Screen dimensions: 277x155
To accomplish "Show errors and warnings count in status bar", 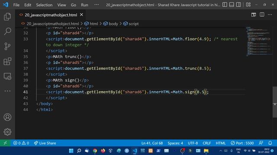I will tap(21, 143).
